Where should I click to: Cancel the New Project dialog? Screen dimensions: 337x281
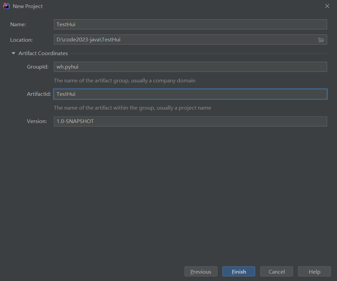tap(276, 272)
